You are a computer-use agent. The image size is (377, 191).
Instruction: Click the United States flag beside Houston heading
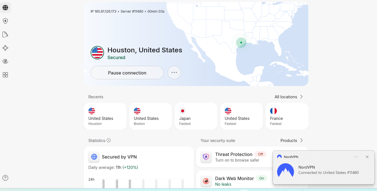coord(97,53)
